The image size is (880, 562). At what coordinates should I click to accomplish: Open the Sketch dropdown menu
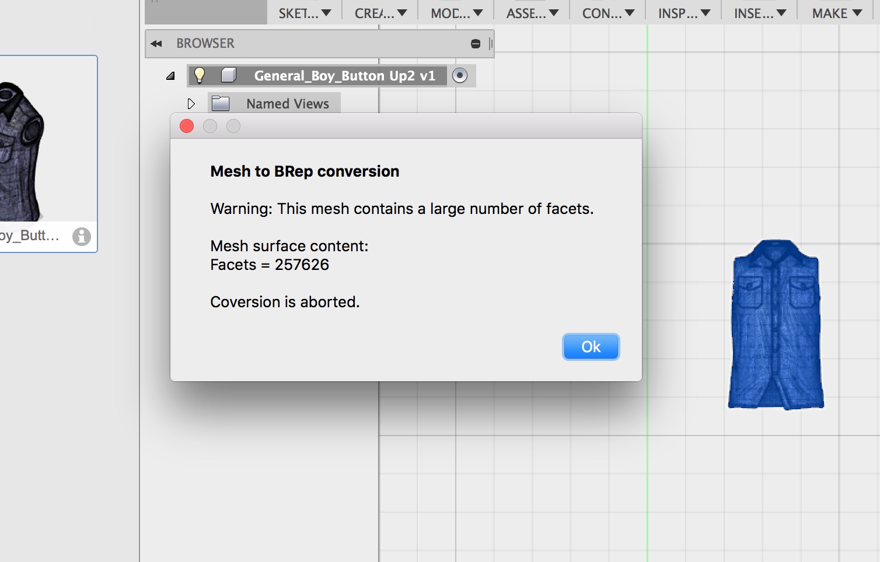(304, 13)
